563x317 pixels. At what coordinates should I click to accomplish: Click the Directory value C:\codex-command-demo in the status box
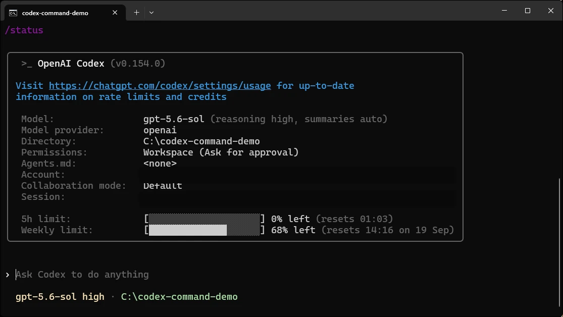[x=201, y=141]
